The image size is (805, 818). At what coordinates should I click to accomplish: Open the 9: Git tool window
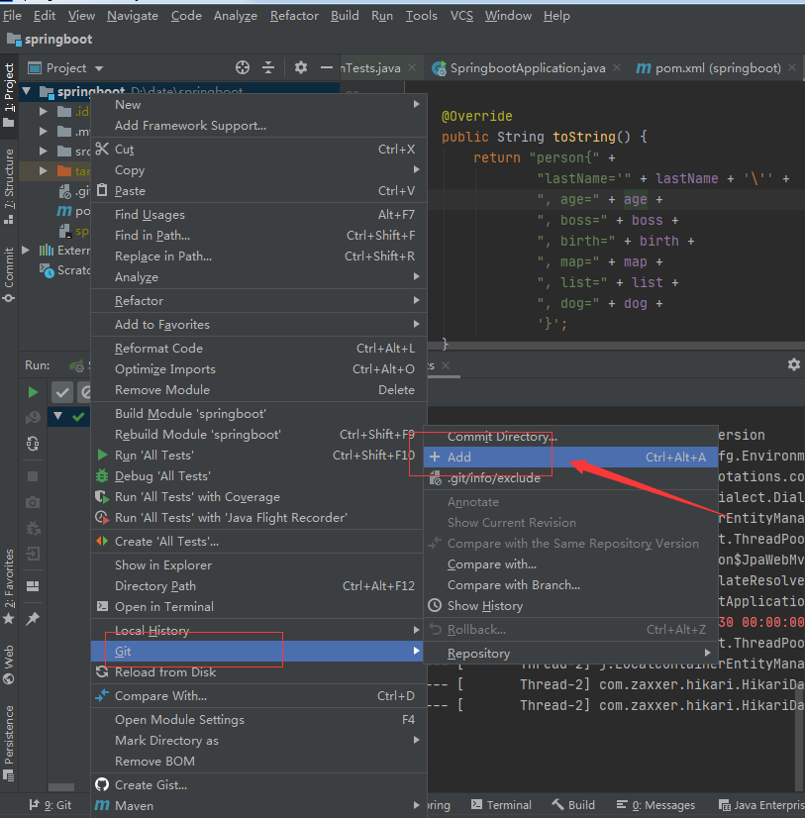50,805
